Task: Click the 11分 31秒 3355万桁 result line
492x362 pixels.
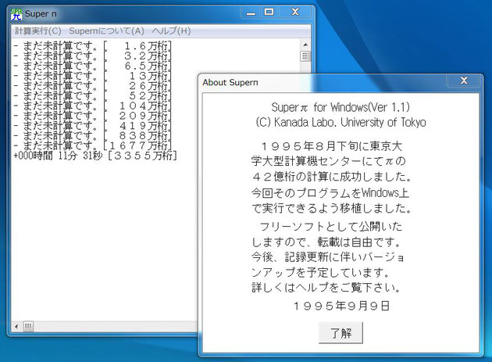Action: 95,156
